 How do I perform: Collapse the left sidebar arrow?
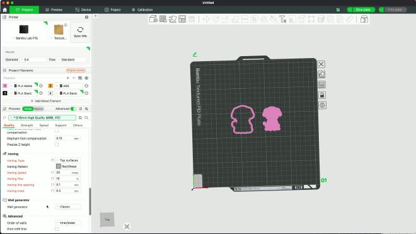96,16
